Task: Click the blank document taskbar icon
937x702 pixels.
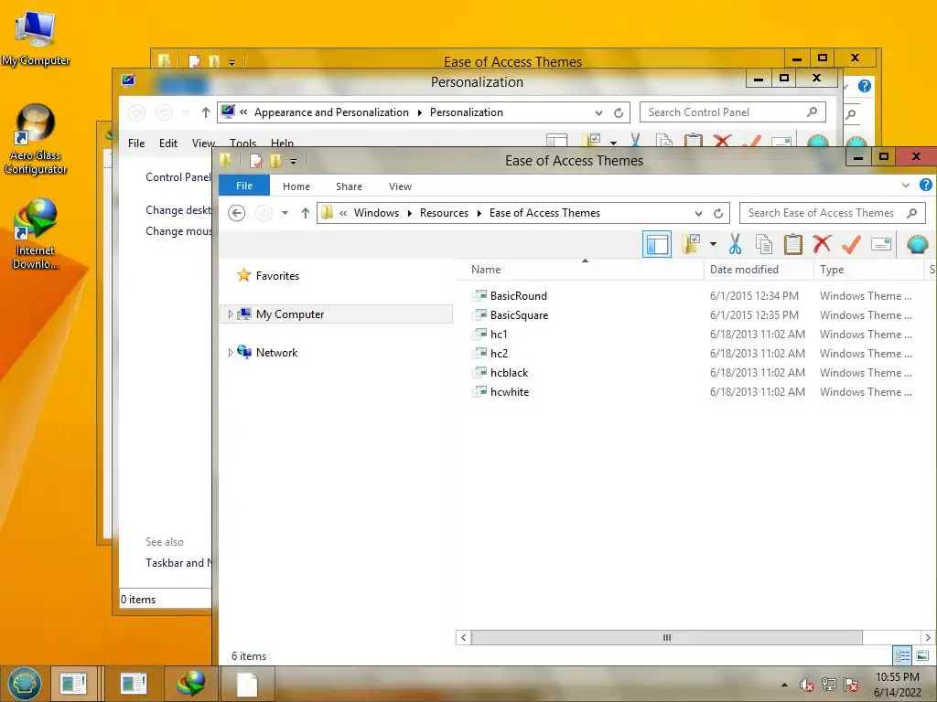Action: click(247, 684)
